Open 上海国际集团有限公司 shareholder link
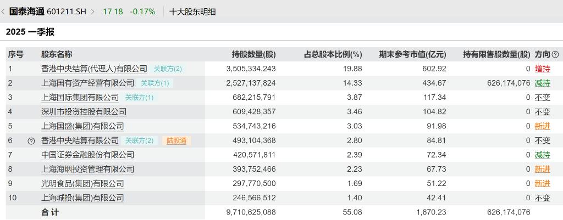 click(x=80, y=98)
